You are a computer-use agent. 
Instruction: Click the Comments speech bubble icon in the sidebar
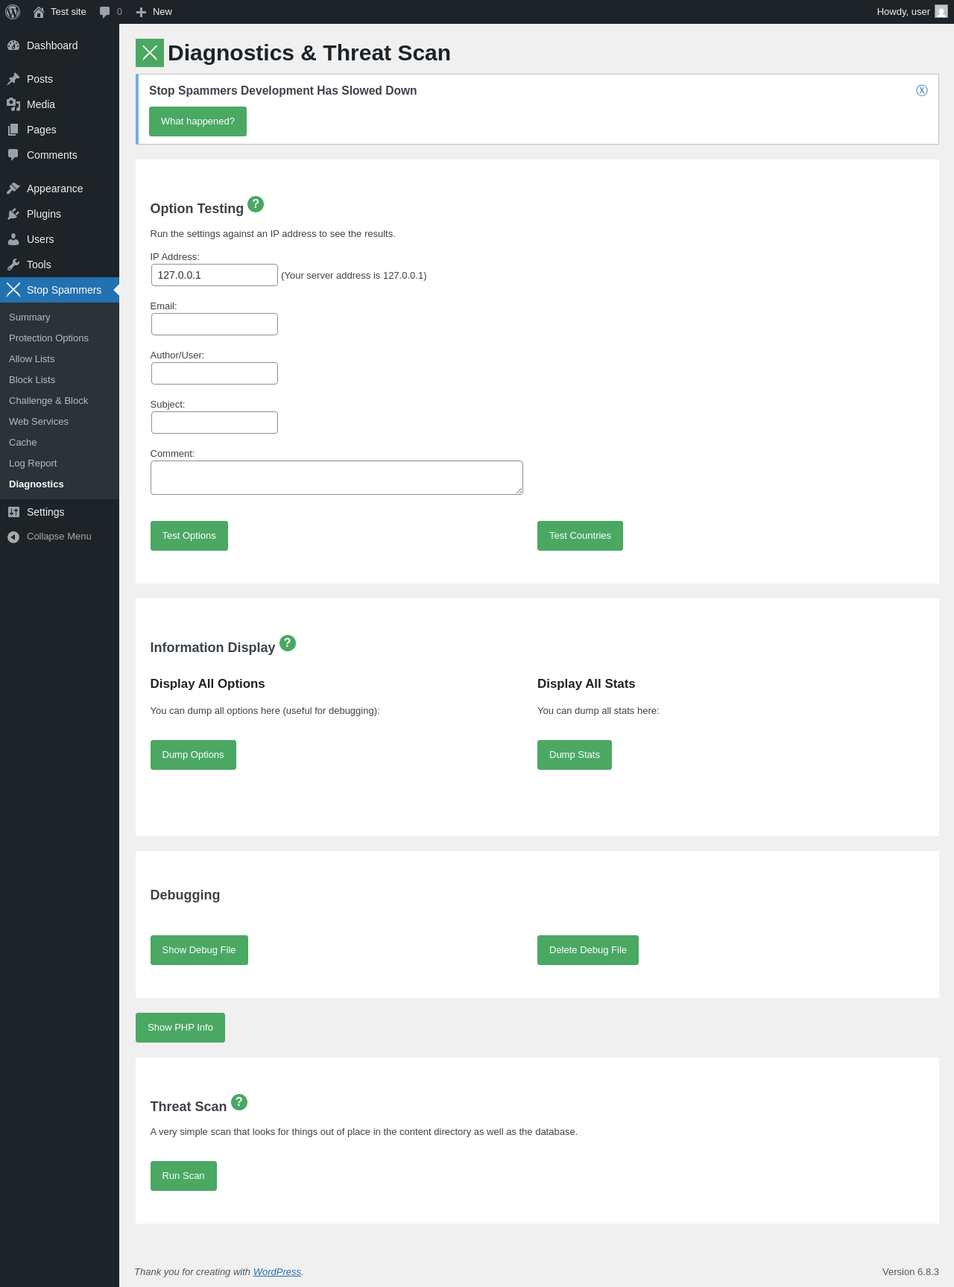[13, 155]
